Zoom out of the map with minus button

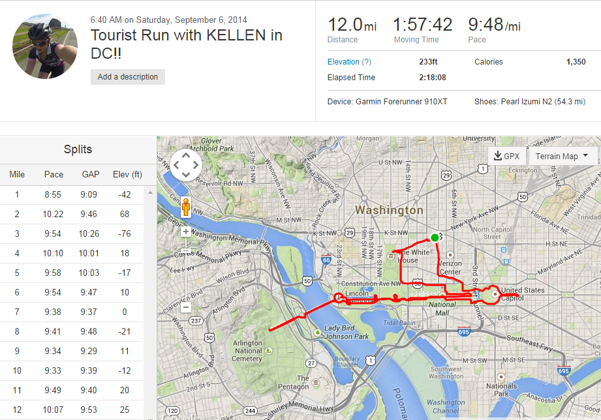186,307
